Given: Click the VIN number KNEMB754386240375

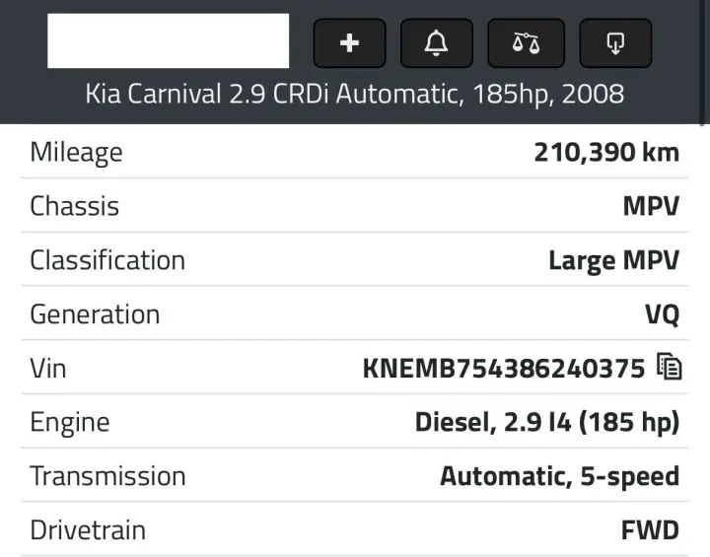Looking at the screenshot, I should 504,368.
